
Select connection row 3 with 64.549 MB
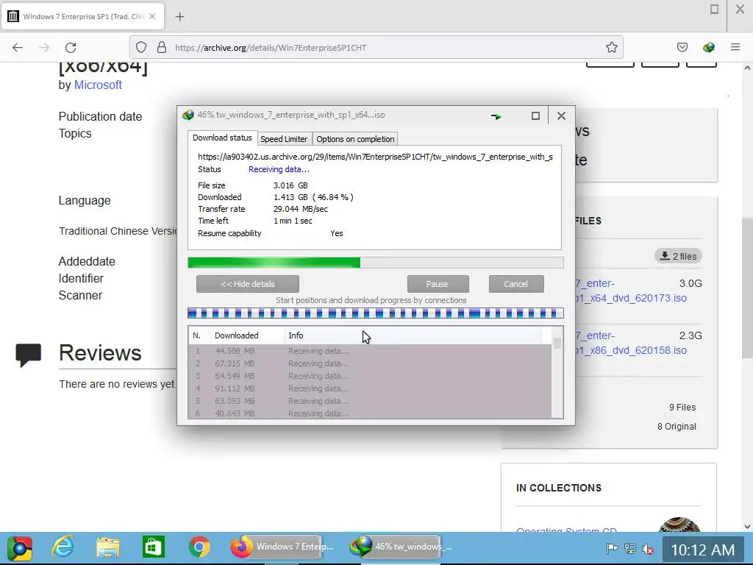coord(370,376)
